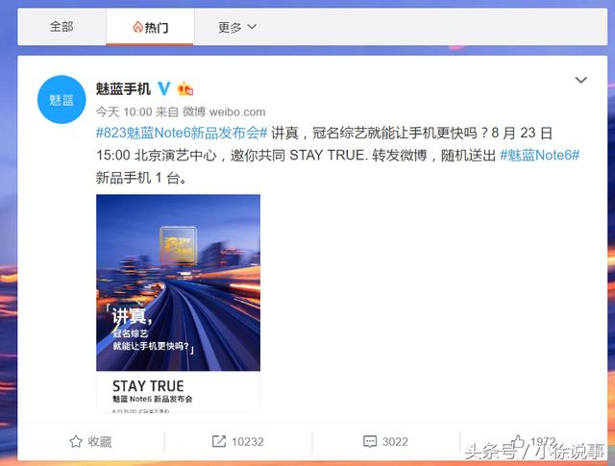615x466 pixels.
Task: Click the blue V verification badge
Action: [x=164, y=88]
